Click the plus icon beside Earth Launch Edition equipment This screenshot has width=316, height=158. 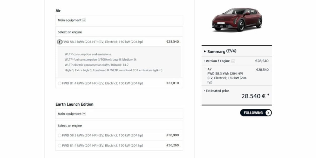84,113
